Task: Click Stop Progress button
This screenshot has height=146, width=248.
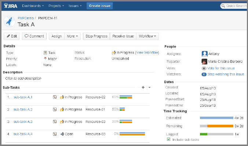Action: point(96,36)
